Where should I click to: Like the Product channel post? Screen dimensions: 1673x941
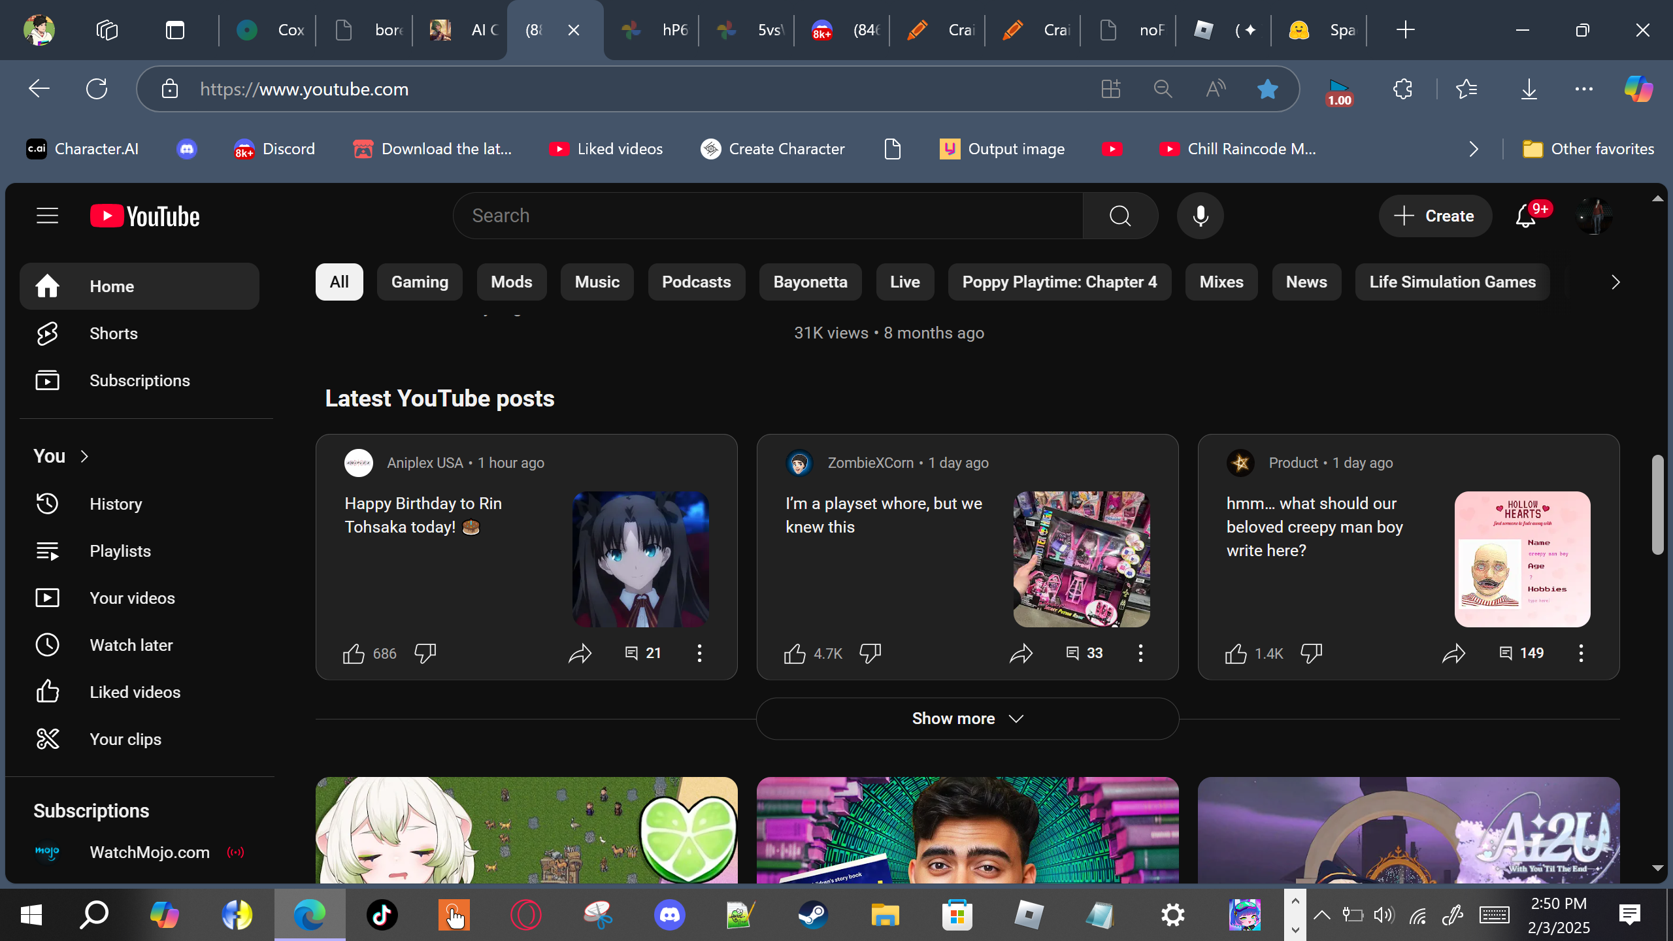click(1236, 653)
